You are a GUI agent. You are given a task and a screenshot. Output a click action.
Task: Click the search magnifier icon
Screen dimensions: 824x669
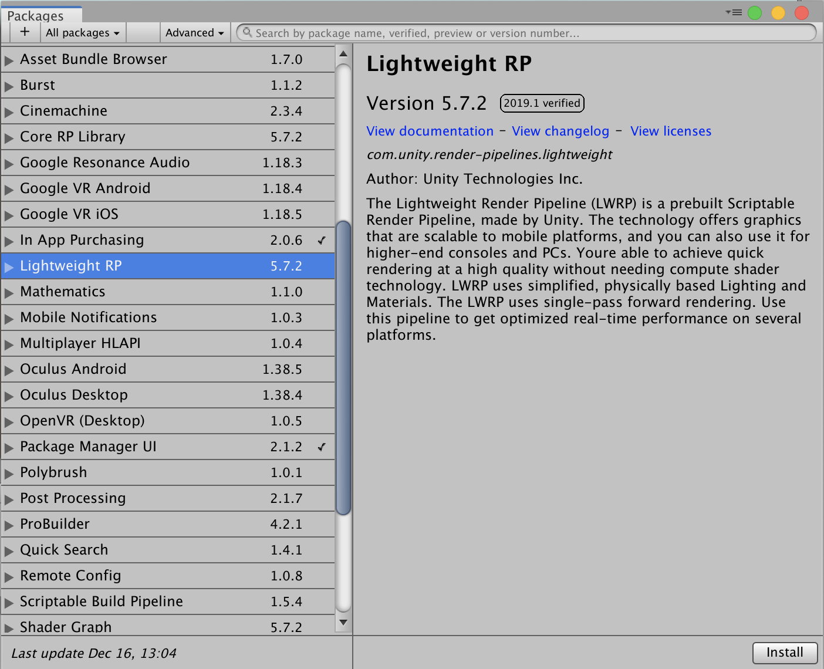[x=248, y=33]
